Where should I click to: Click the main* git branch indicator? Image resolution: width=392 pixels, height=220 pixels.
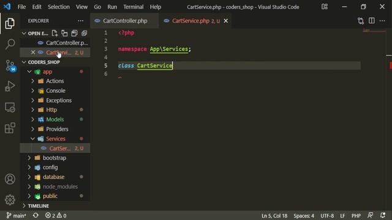(17, 215)
